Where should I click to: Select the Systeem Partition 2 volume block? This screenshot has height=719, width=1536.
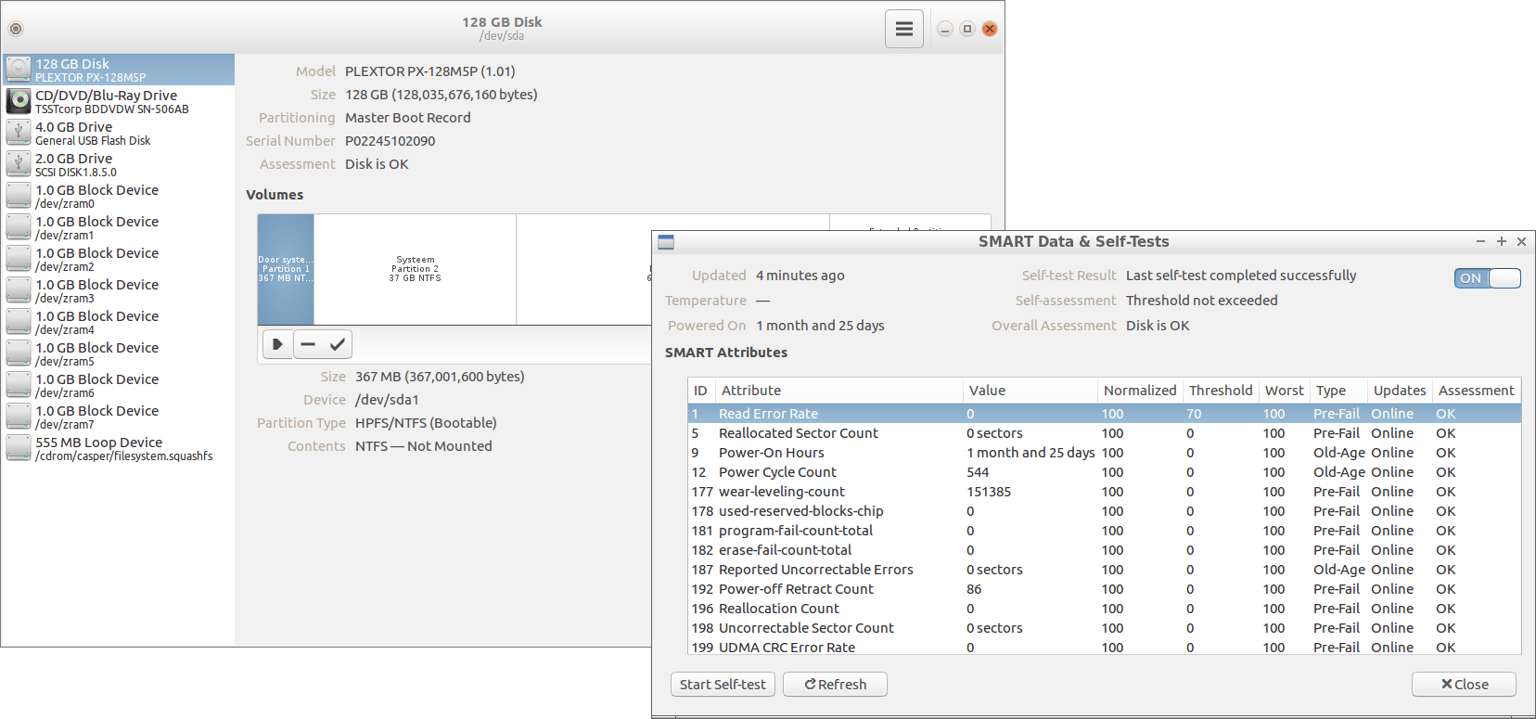415,269
